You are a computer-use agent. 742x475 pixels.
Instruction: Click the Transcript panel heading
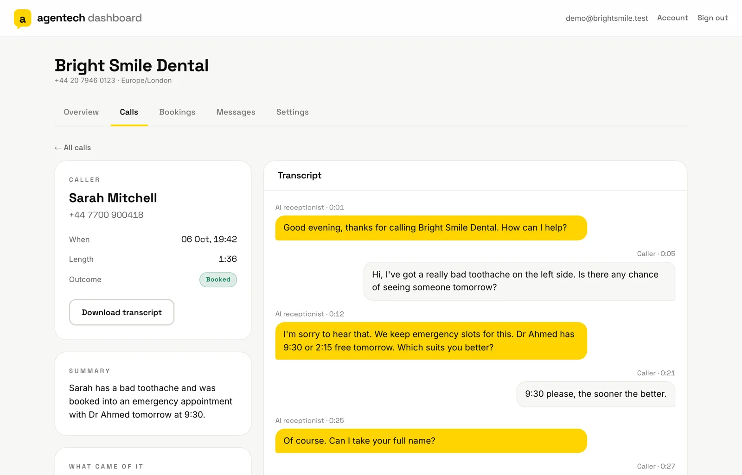click(300, 176)
